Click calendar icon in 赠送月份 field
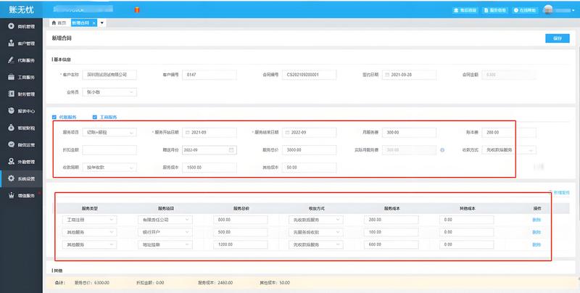 [231, 150]
